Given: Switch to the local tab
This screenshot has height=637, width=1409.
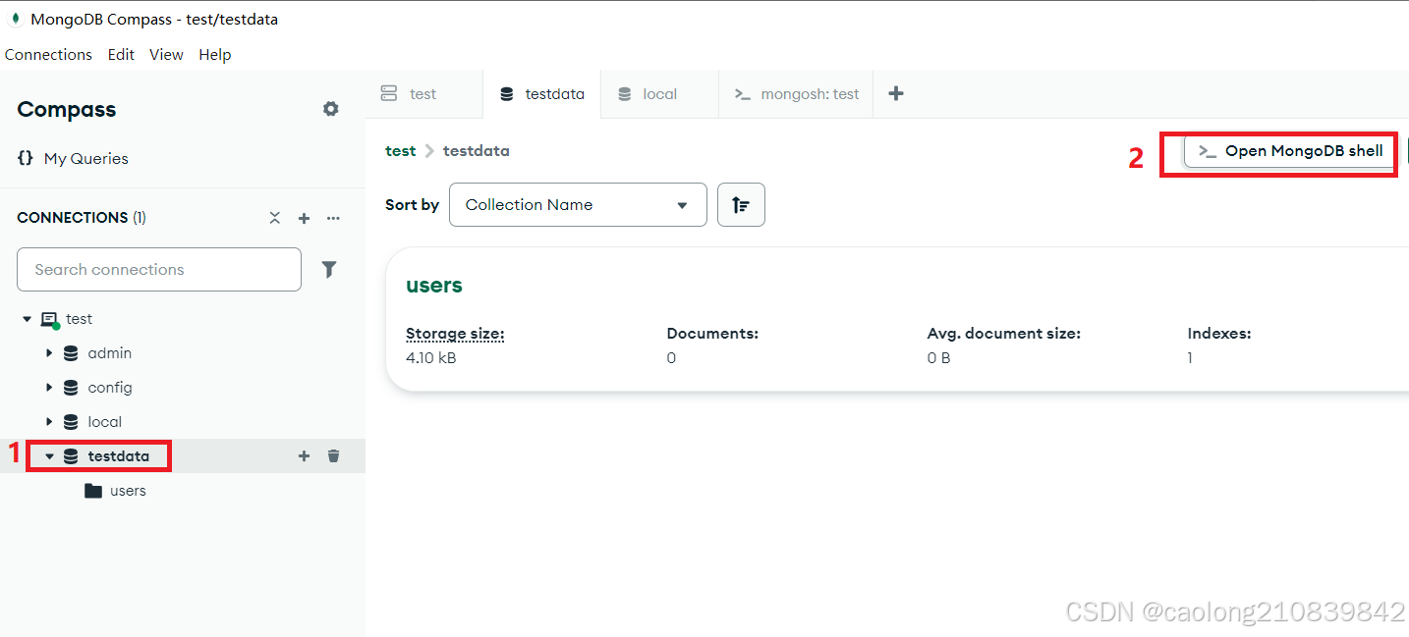Looking at the screenshot, I should [x=659, y=94].
